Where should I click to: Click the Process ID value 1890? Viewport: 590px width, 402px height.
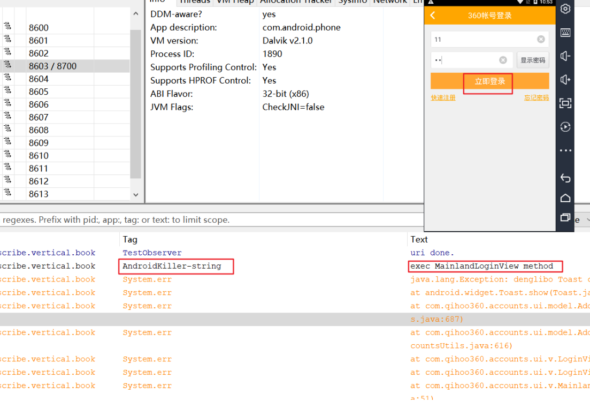pos(272,54)
